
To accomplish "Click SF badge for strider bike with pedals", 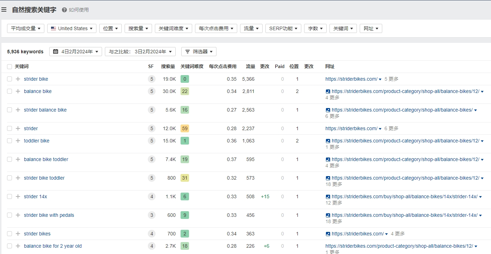I will tap(152, 215).
